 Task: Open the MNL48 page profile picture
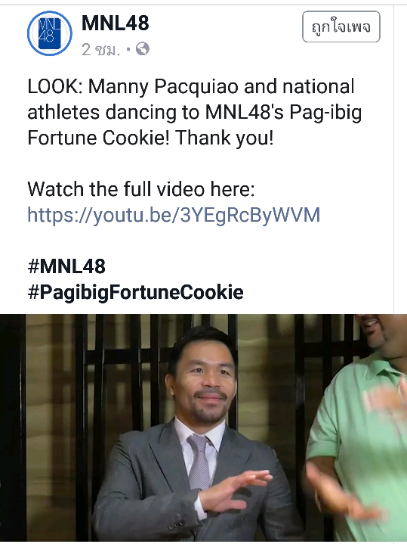click(50, 33)
